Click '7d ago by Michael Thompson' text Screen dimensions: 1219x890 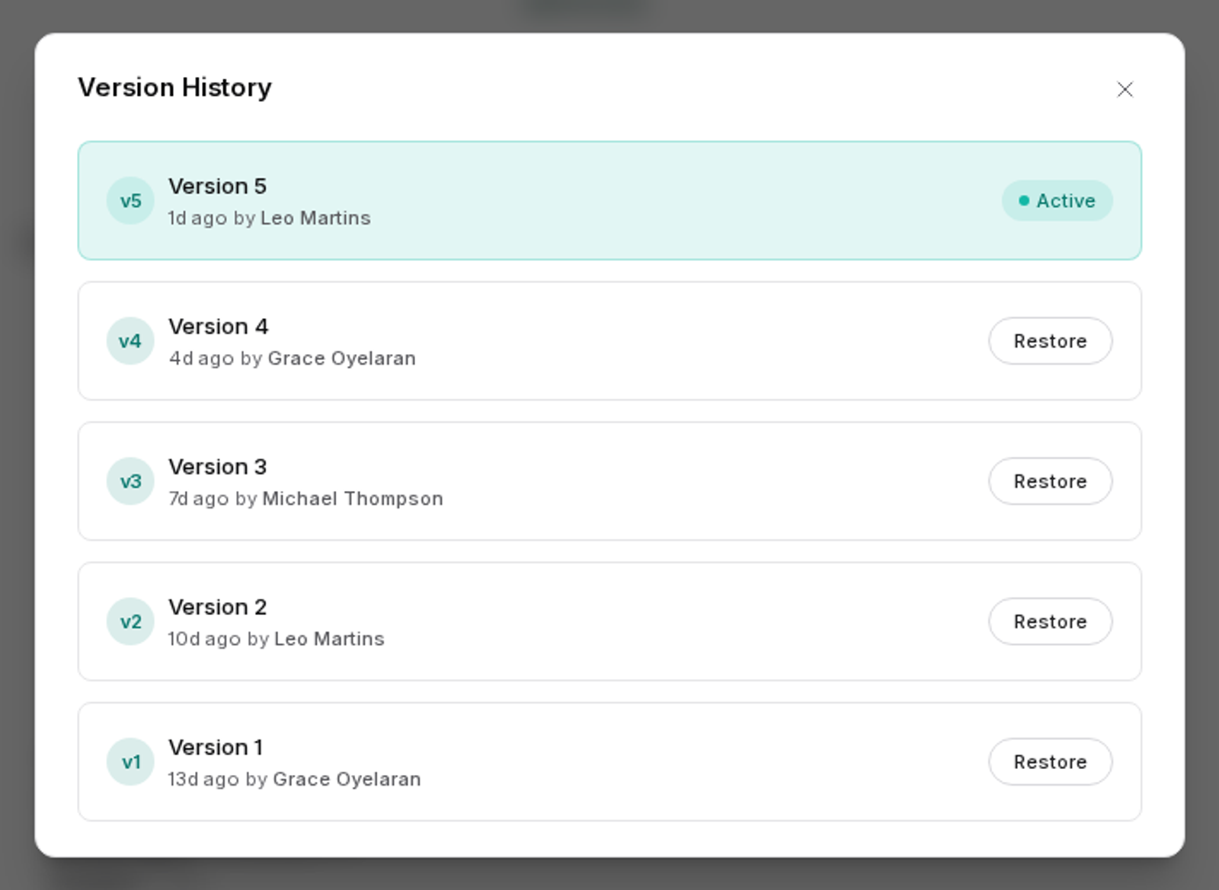tap(306, 499)
